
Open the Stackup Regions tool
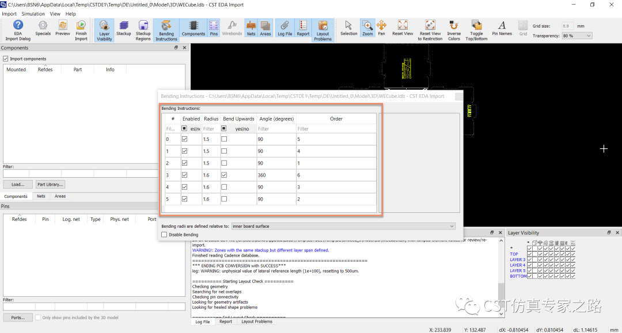point(143,30)
